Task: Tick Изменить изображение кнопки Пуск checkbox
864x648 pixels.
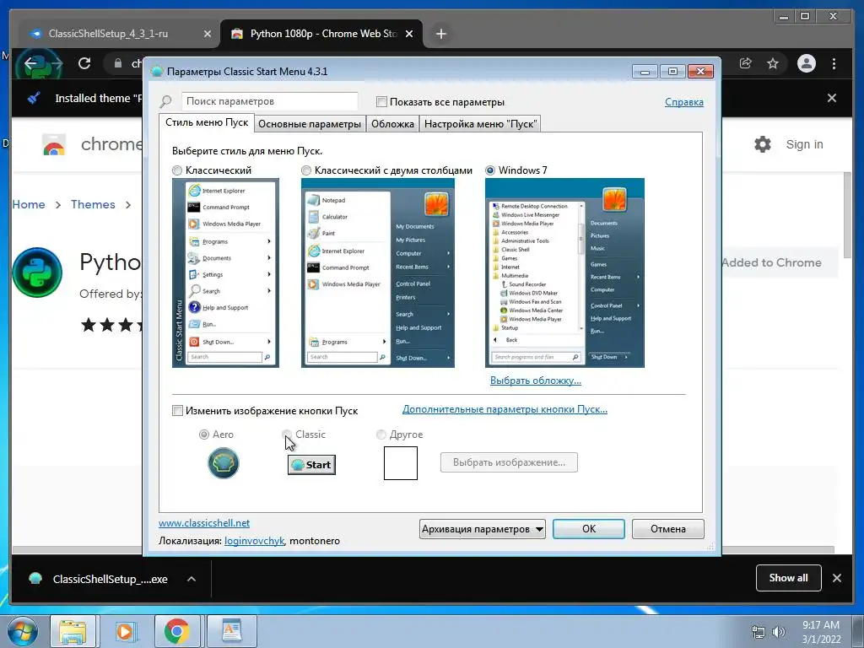Action: pos(177,411)
